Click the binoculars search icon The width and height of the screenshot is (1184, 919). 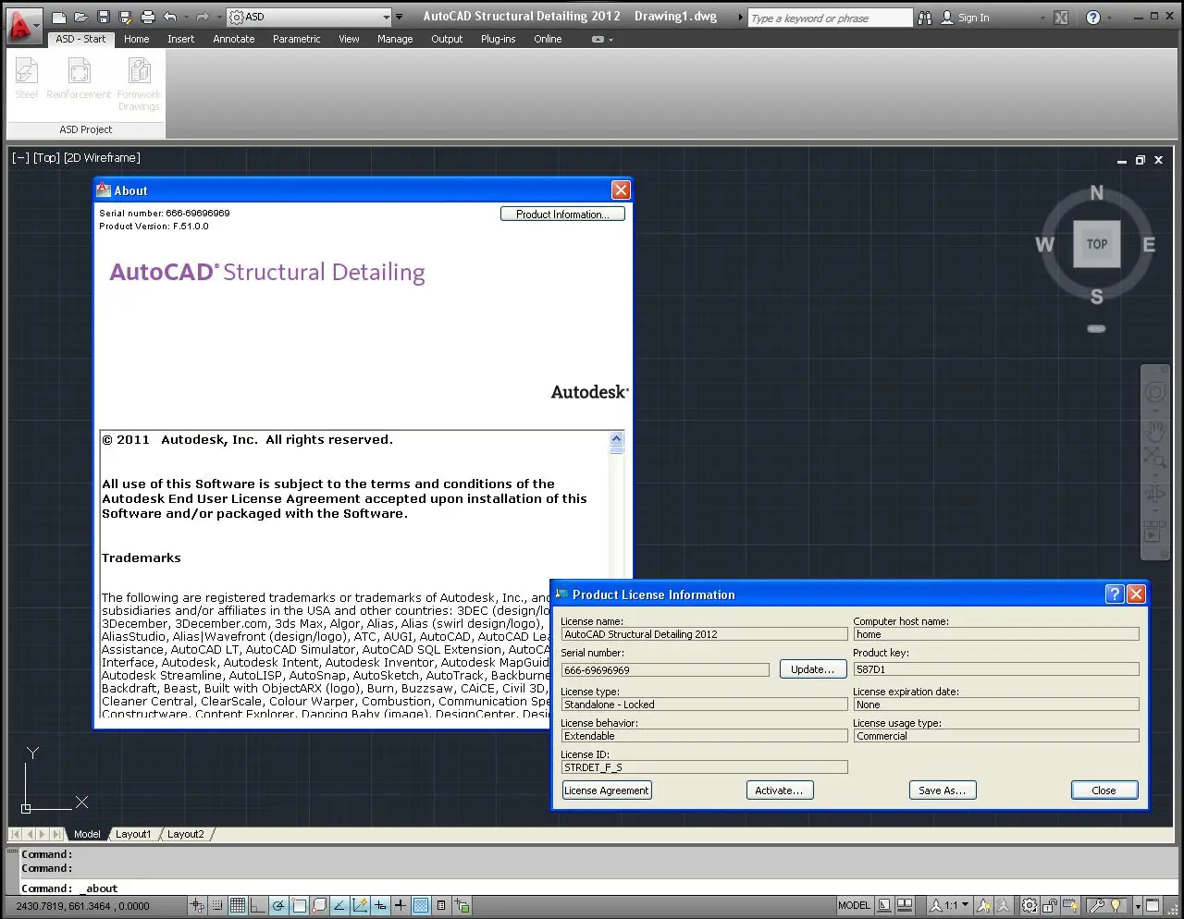point(924,18)
